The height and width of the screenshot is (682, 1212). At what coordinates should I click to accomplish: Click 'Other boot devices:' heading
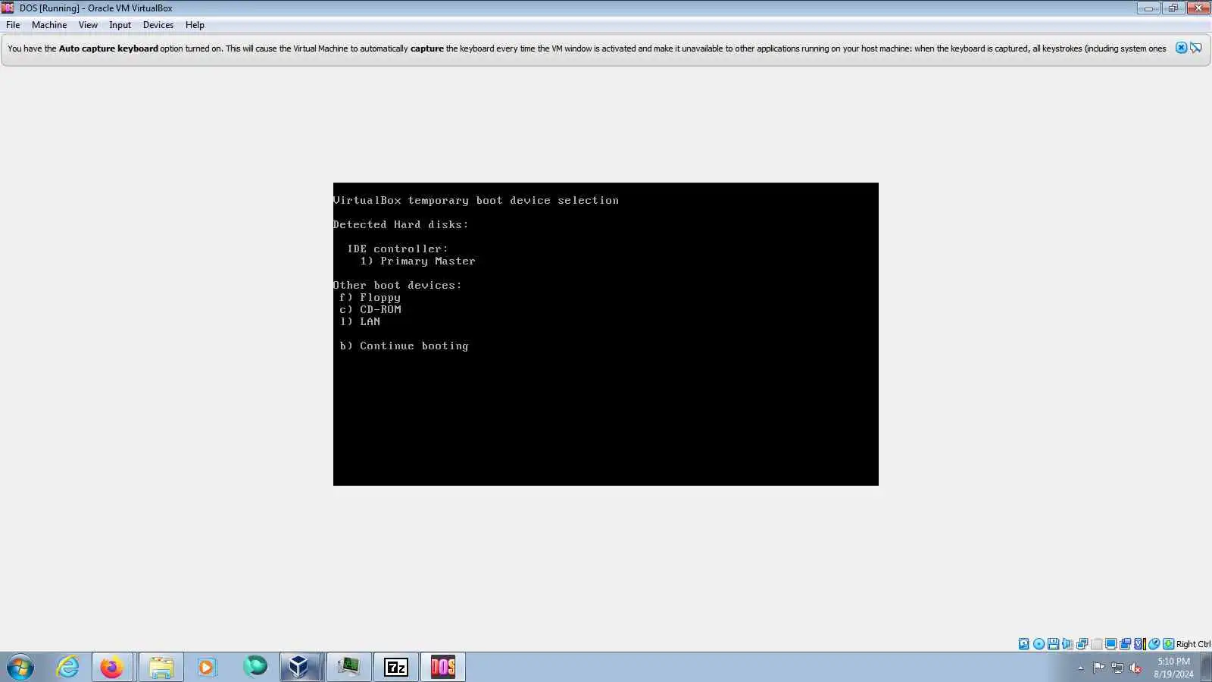[x=398, y=285]
